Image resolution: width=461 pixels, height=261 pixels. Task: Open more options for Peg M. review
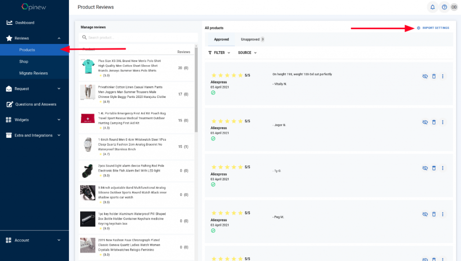443,214
